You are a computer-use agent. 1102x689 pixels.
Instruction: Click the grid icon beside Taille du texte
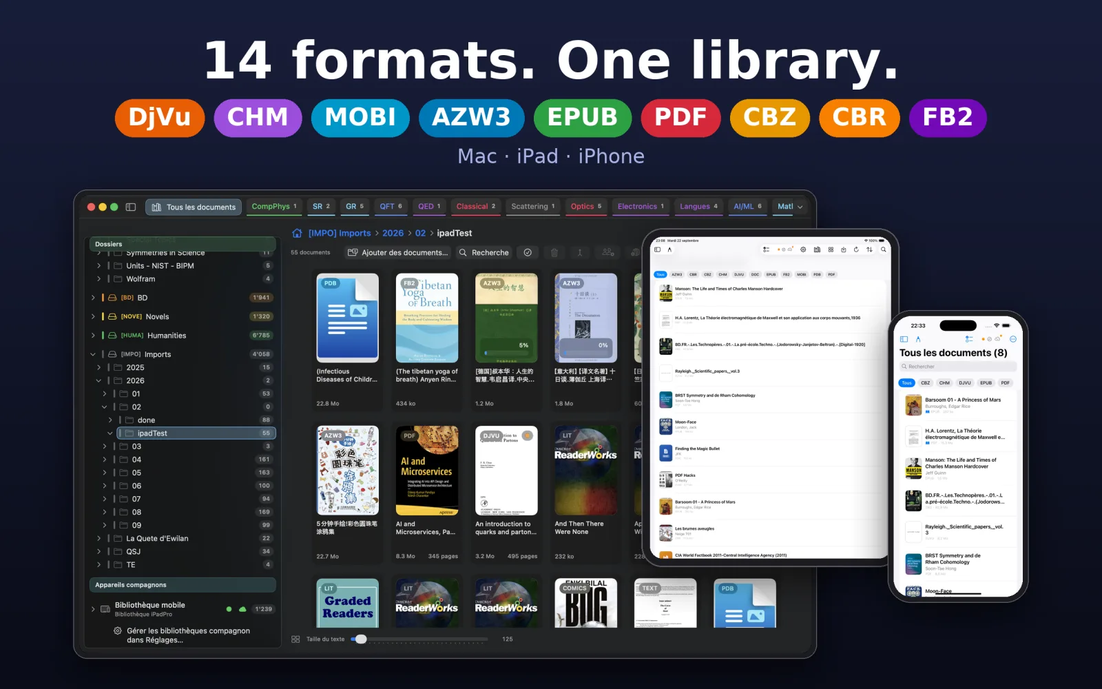[x=295, y=639]
